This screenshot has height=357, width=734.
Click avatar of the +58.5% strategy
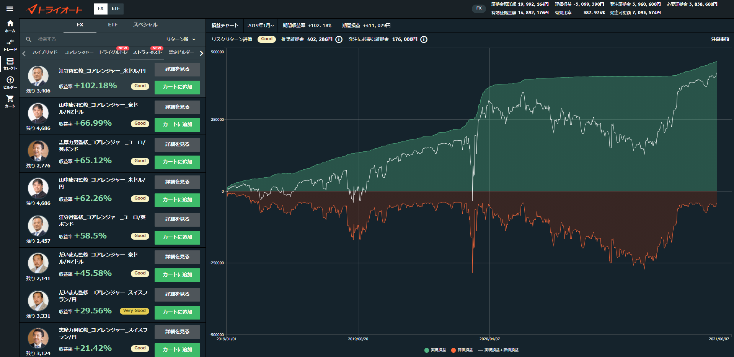38,226
